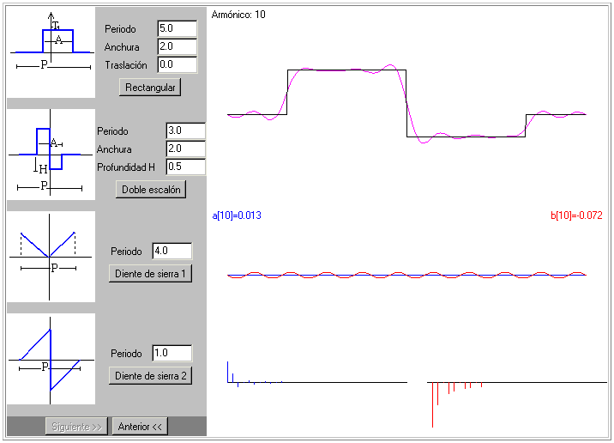This screenshot has width=614, height=443.
Task: Click the red b[10]=-0.072 coefficient text
Action: (x=576, y=215)
